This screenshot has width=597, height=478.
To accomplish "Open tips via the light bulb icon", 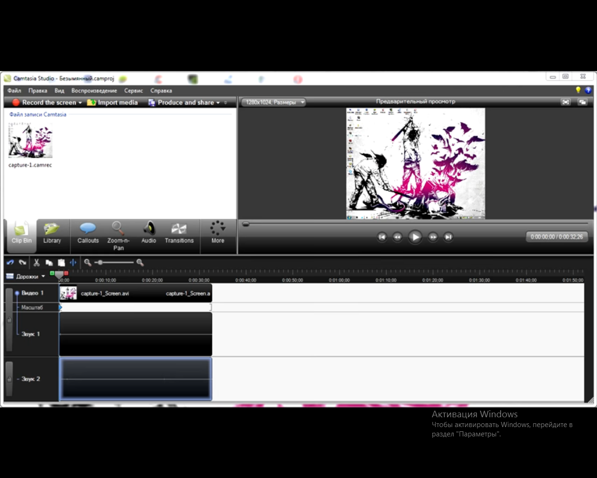I will [x=578, y=90].
